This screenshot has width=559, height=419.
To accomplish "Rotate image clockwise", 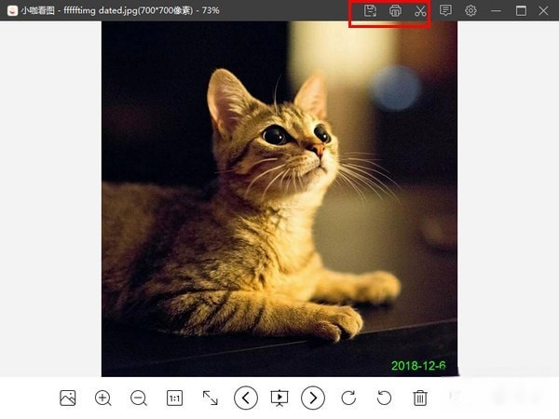I will 348,398.
